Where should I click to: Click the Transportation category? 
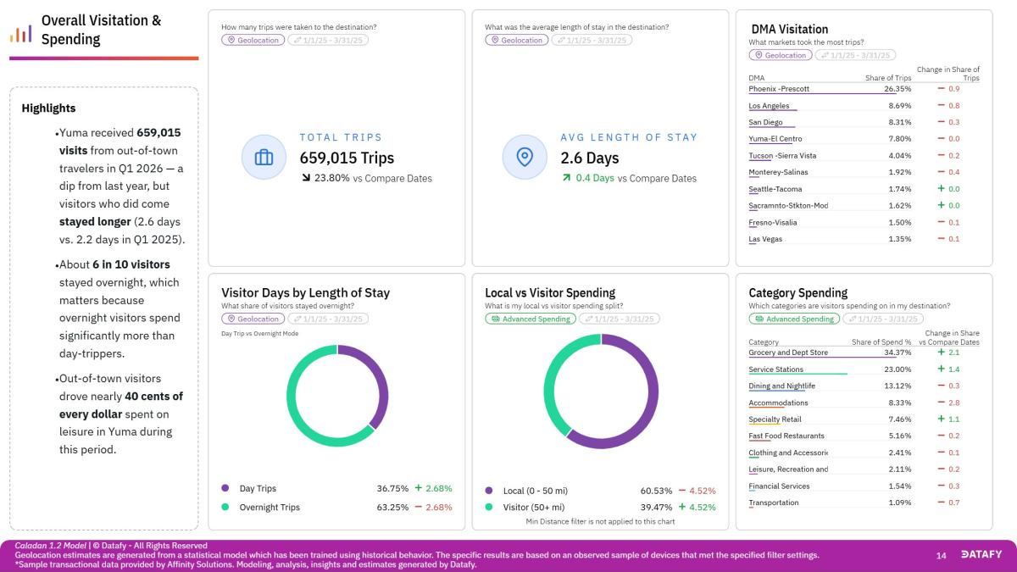[774, 503]
